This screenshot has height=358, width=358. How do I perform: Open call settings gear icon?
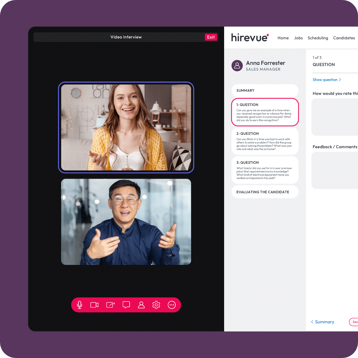(156, 305)
